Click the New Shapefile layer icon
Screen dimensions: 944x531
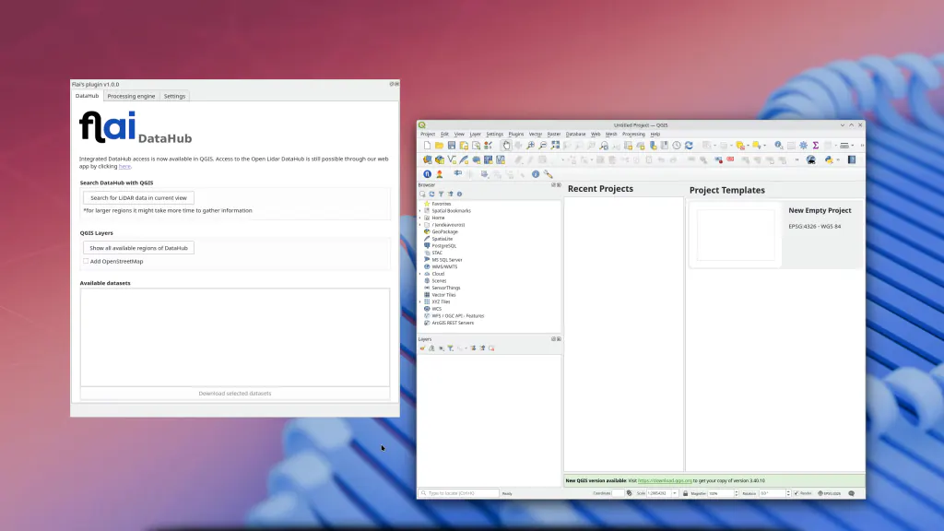point(452,160)
